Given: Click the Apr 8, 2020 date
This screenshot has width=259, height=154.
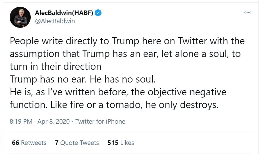Looking at the screenshot, I should point(53,122).
